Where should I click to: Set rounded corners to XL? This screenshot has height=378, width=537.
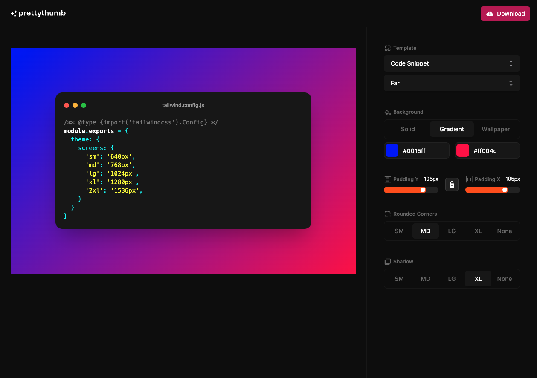coord(478,231)
